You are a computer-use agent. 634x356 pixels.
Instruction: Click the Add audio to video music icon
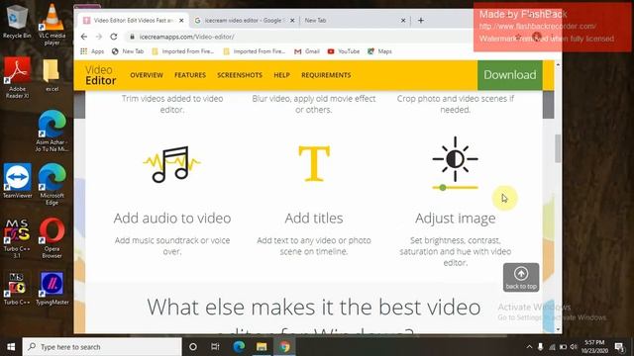(x=171, y=164)
